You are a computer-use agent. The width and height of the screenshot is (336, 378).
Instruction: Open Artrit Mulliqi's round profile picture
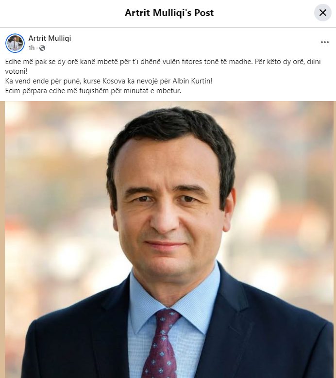(15, 43)
